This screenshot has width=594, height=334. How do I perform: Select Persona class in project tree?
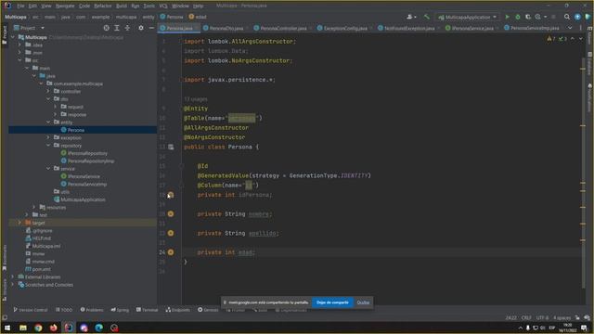[76, 130]
